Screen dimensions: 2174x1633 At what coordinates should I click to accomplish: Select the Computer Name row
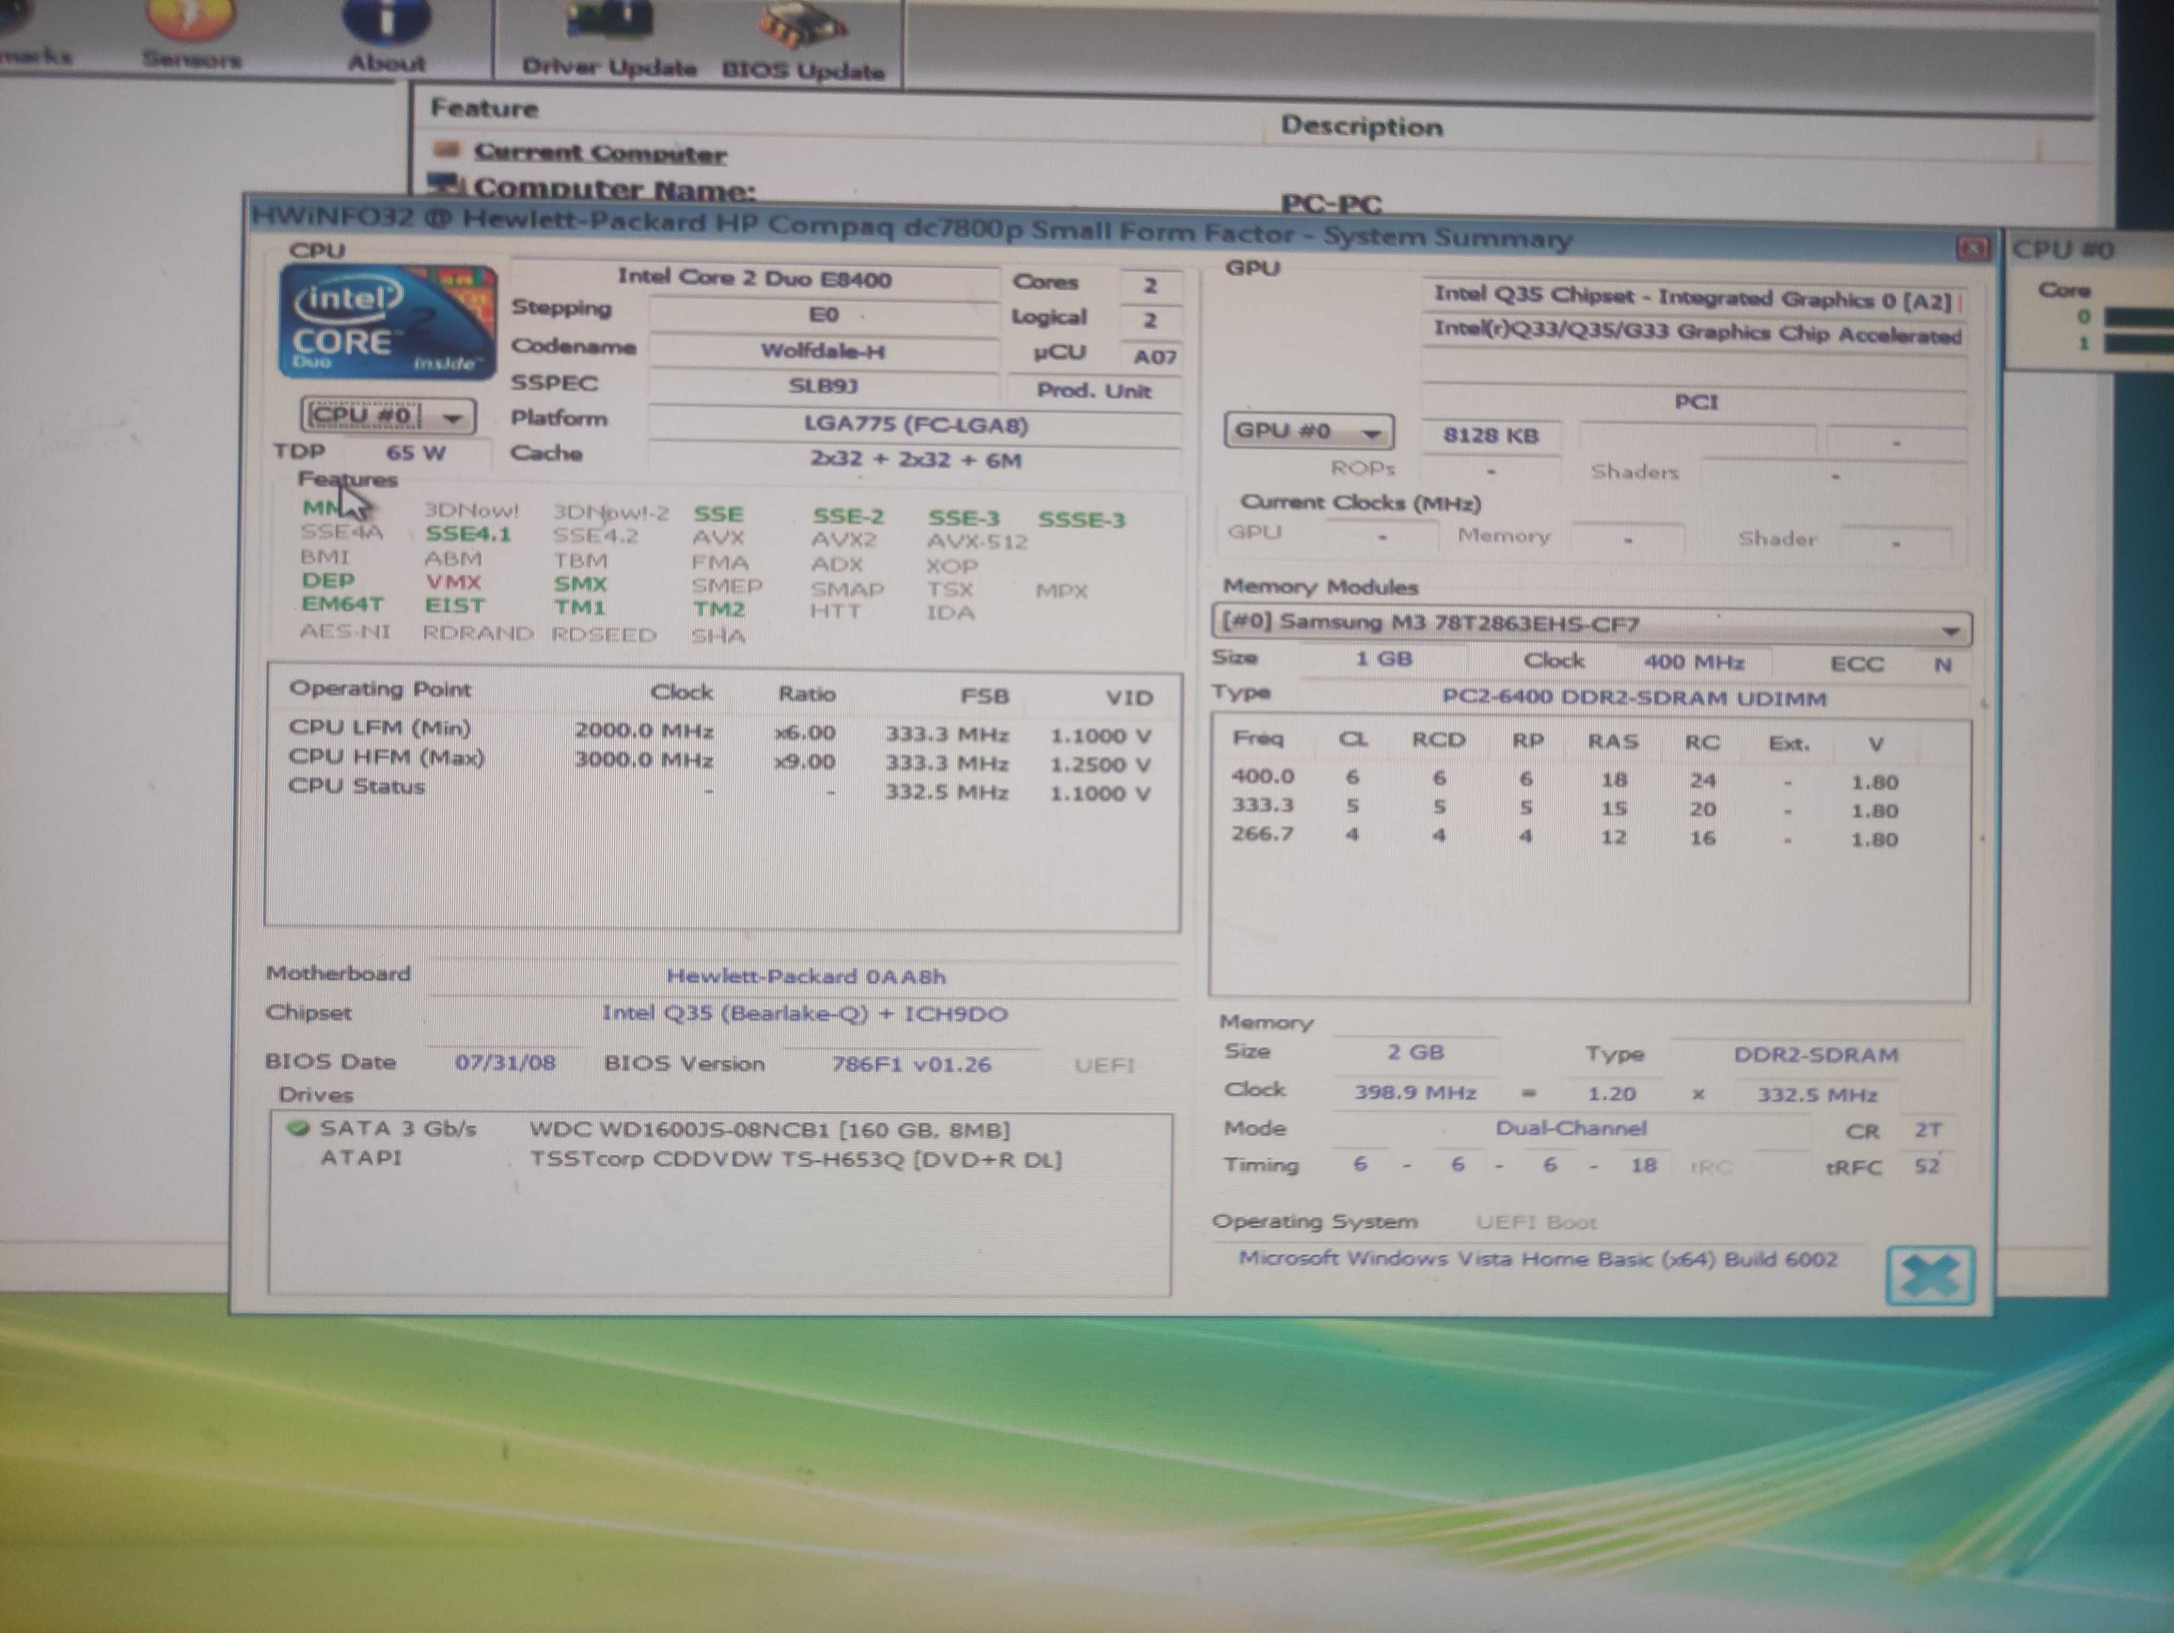coord(614,189)
